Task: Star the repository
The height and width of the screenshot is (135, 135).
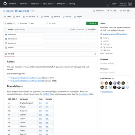Action: tap(125, 11)
